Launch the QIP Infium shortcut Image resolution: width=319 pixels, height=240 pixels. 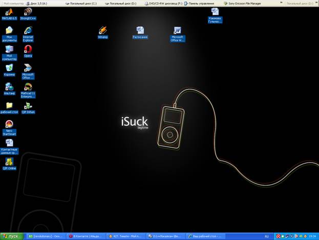tap(28, 108)
